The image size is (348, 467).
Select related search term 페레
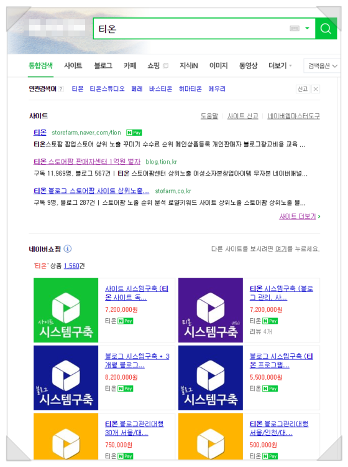pos(137,89)
